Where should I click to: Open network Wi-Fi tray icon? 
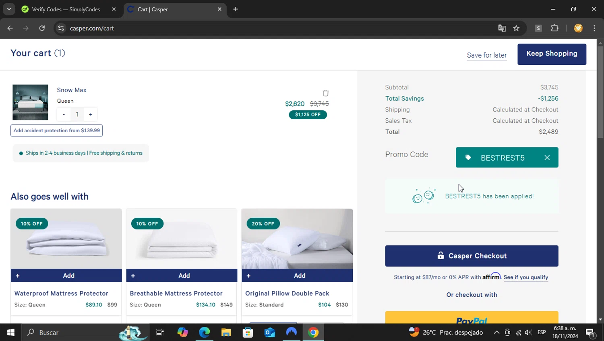(x=518, y=333)
